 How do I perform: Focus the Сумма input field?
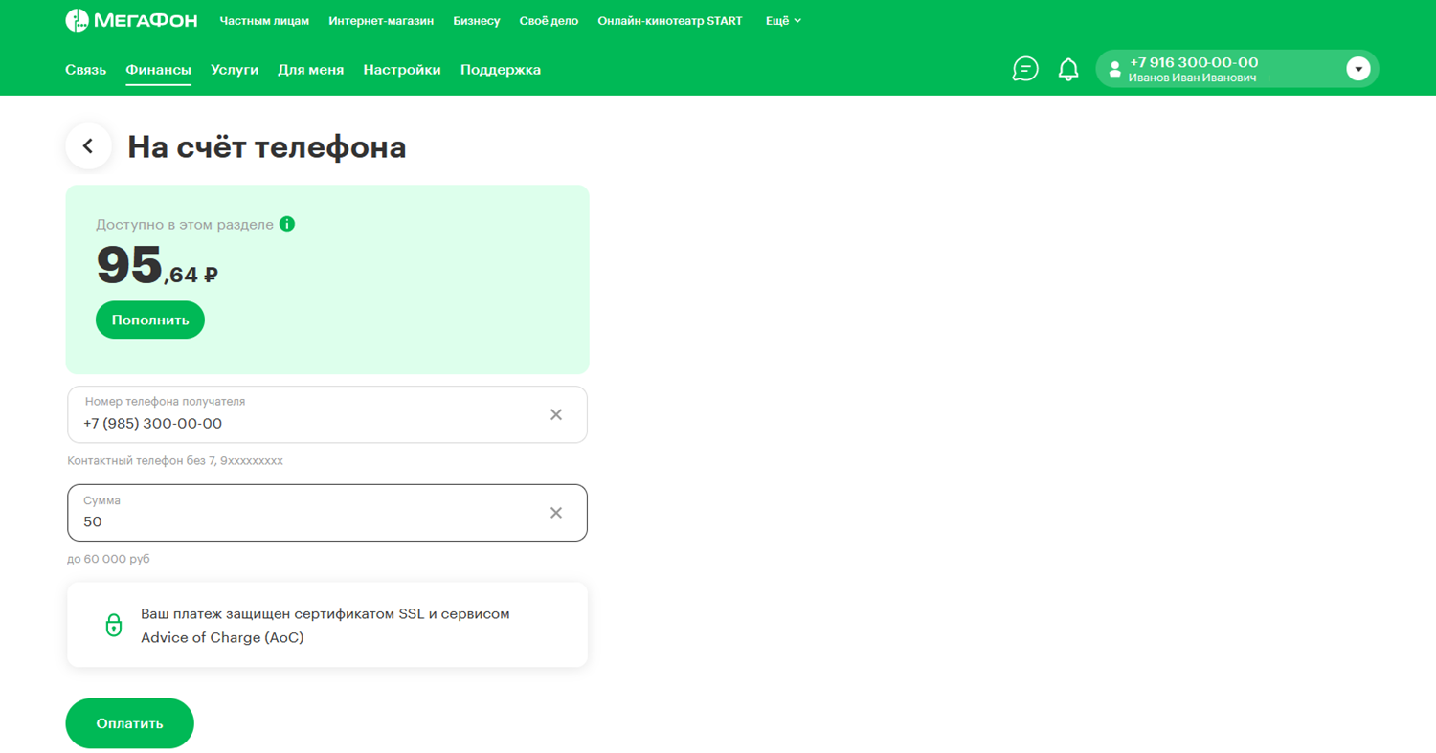pyautogui.click(x=327, y=513)
